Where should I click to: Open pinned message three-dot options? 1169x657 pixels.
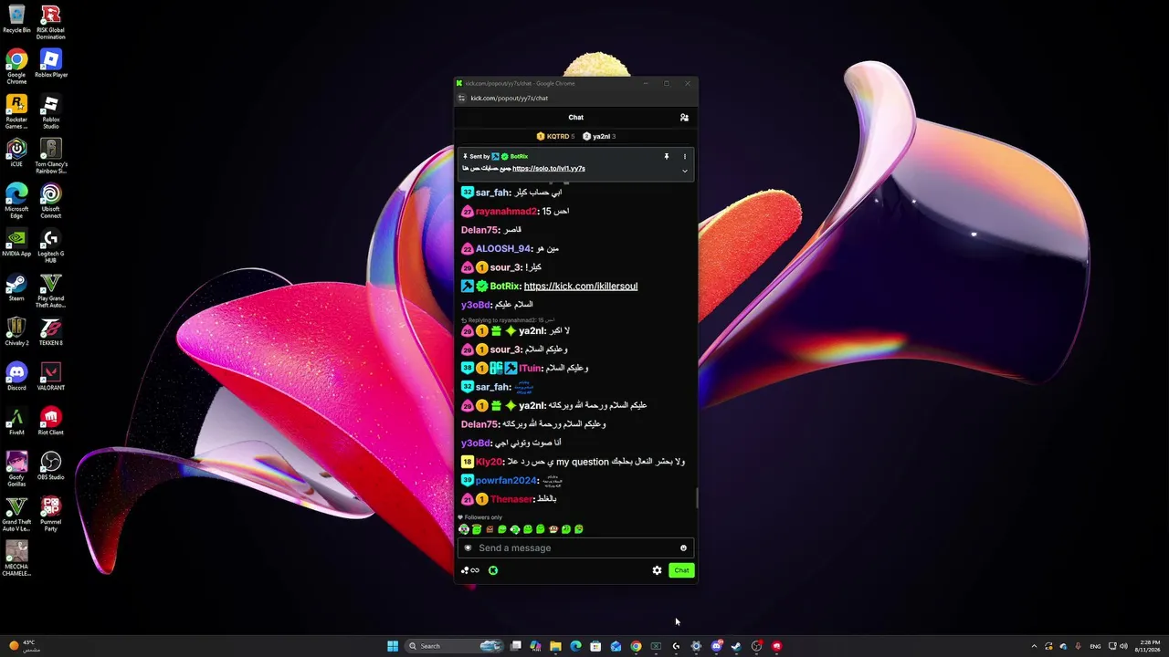click(684, 157)
